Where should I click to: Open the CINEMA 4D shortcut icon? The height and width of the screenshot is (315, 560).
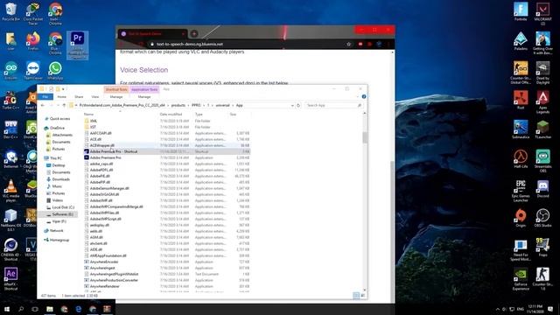pyautogui.click(x=10, y=249)
